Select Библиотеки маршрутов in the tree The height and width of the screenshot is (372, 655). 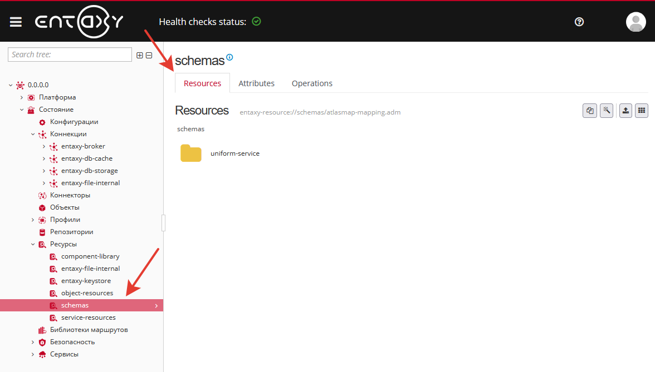click(89, 330)
